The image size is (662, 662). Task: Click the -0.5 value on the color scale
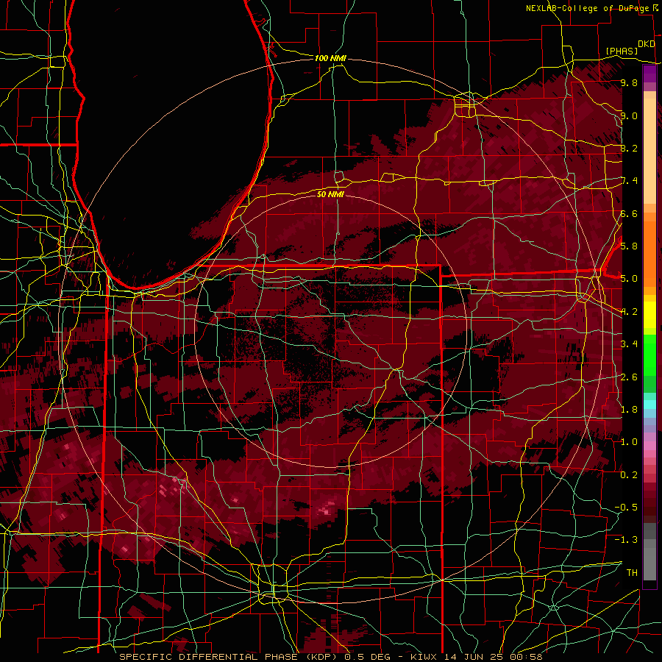point(626,508)
